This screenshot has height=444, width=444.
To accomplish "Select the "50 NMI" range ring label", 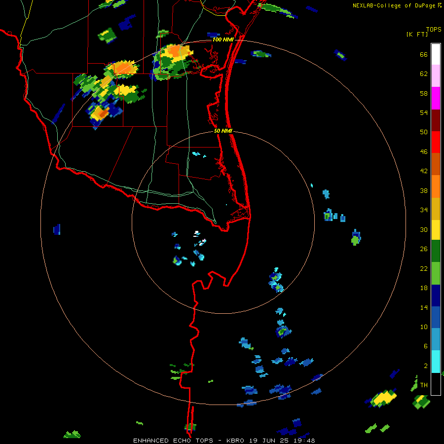I will coord(223,131).
